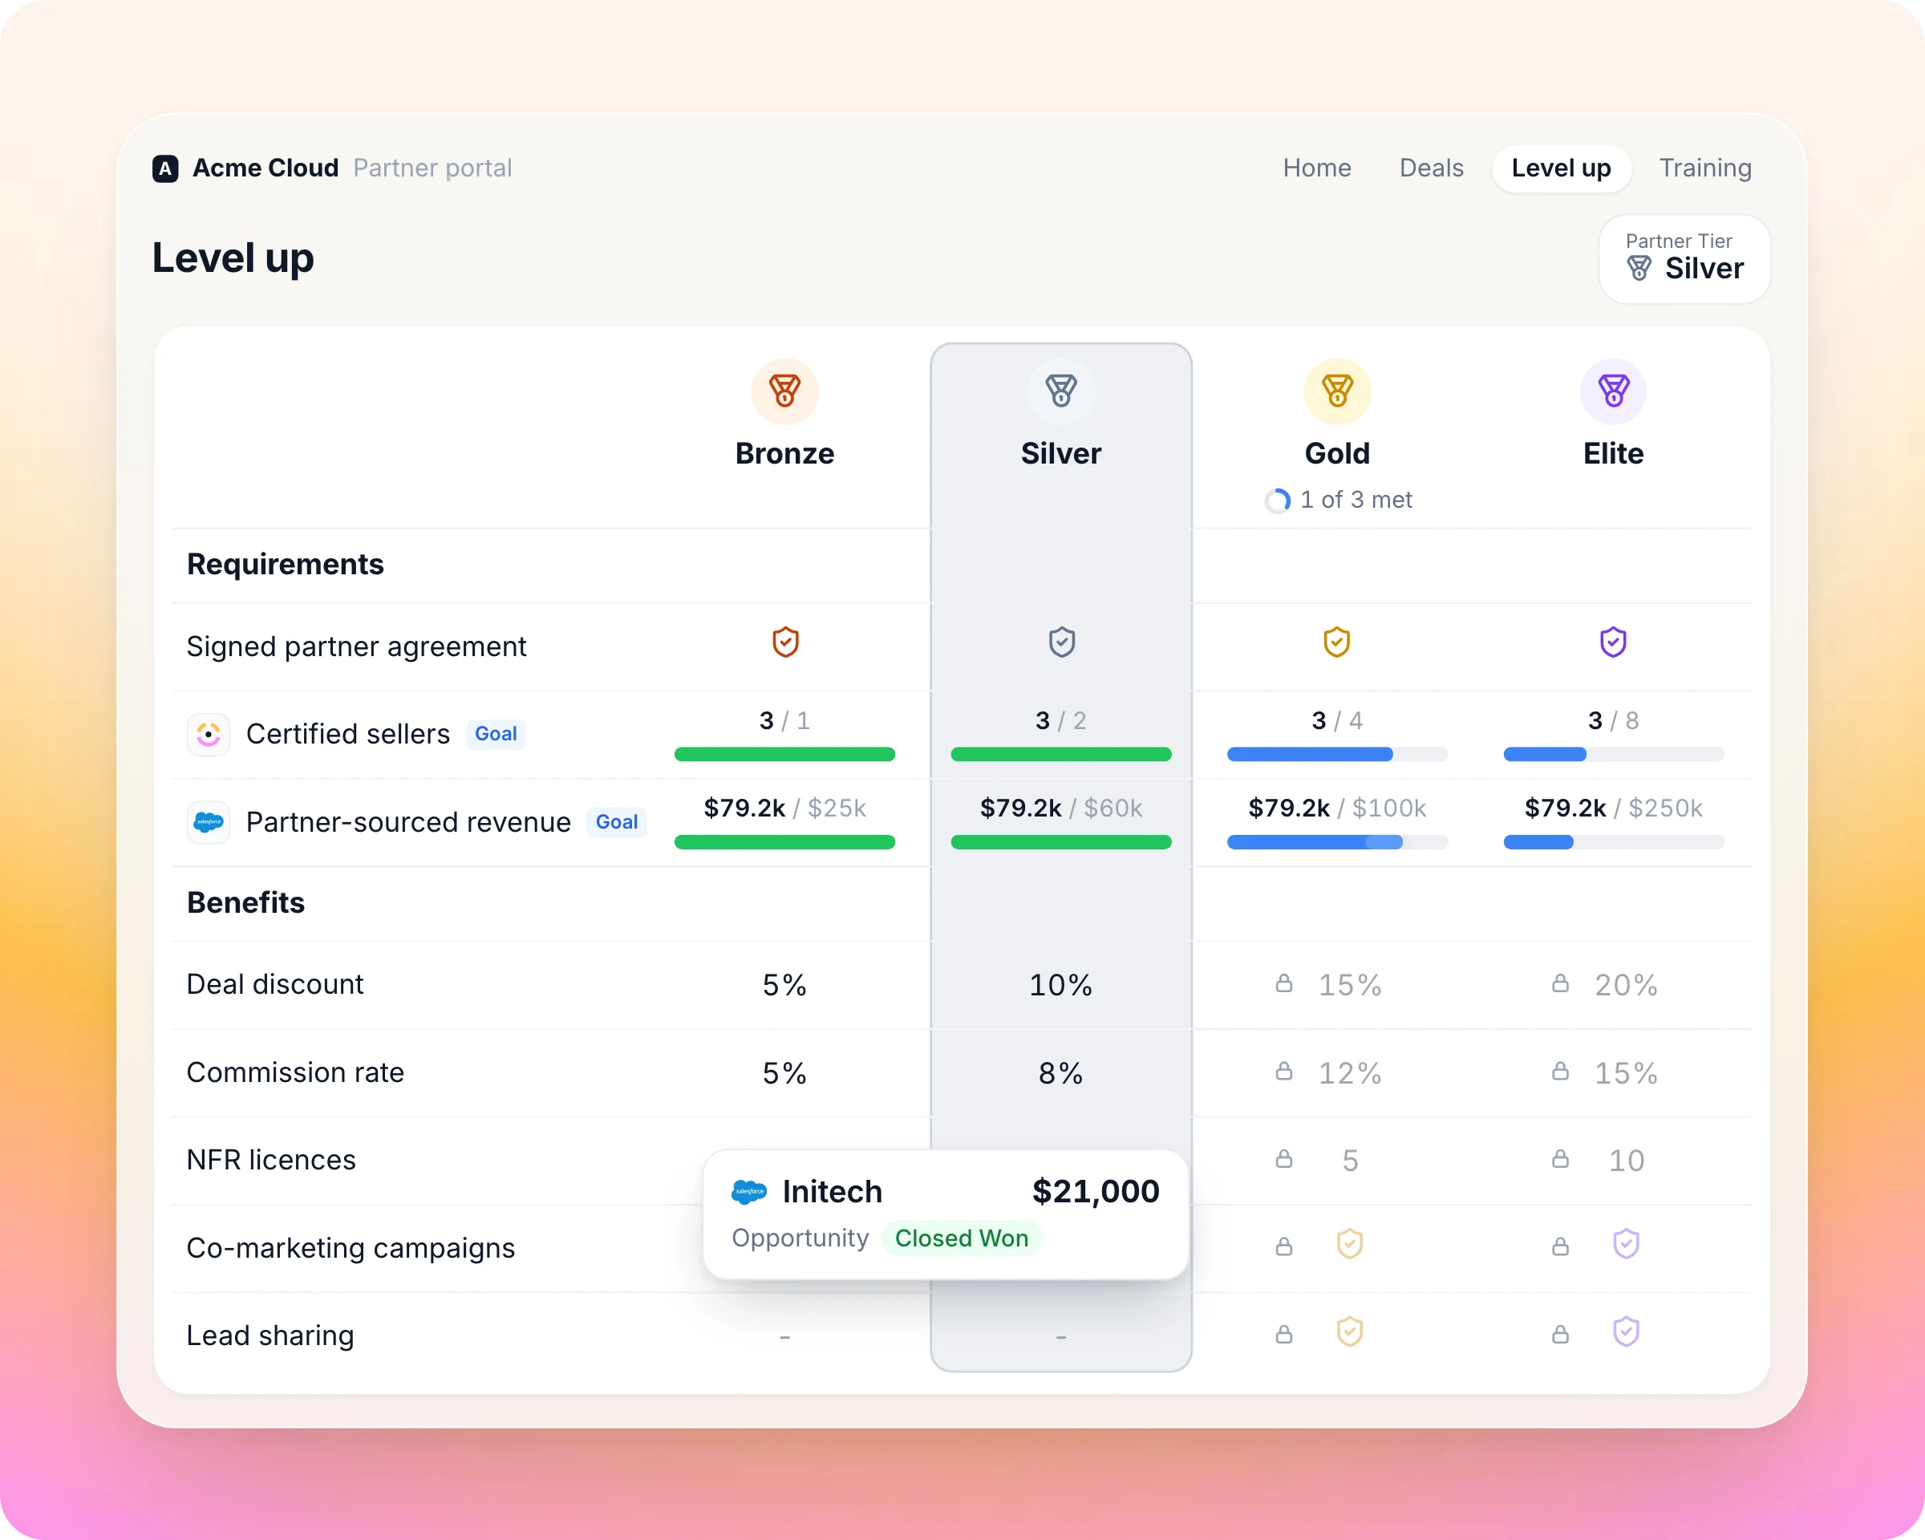
Task: Open the Home tab
Action: 1317,168
